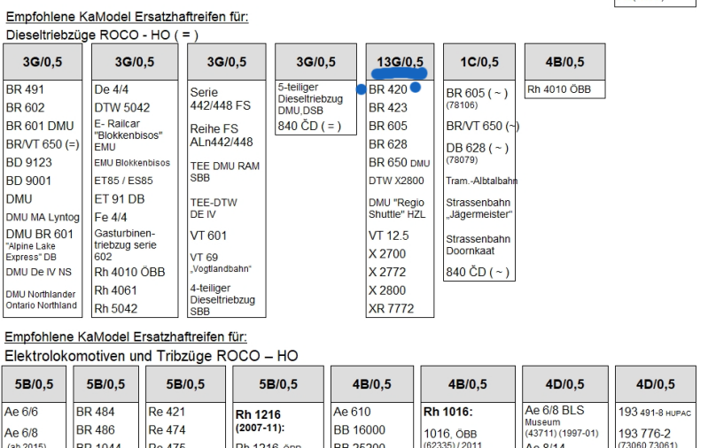Click the 1C/0,5 header
Image resolution: width=708 pixels, height=448 pixels.
[479, 62]
